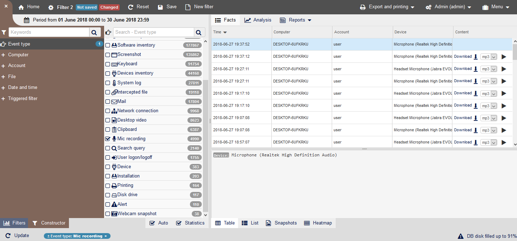Open the Admin (admin) dropdown menu
This screenshot has height=241, width=517.
pyautogui.click(x=448, y=7)
